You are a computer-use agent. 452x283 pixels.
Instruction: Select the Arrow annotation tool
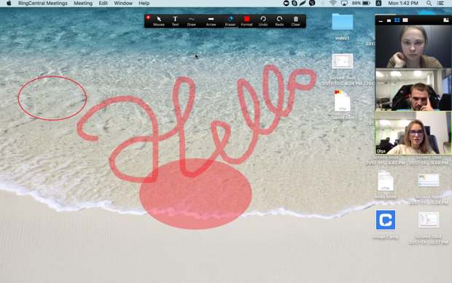coord(211,21)
